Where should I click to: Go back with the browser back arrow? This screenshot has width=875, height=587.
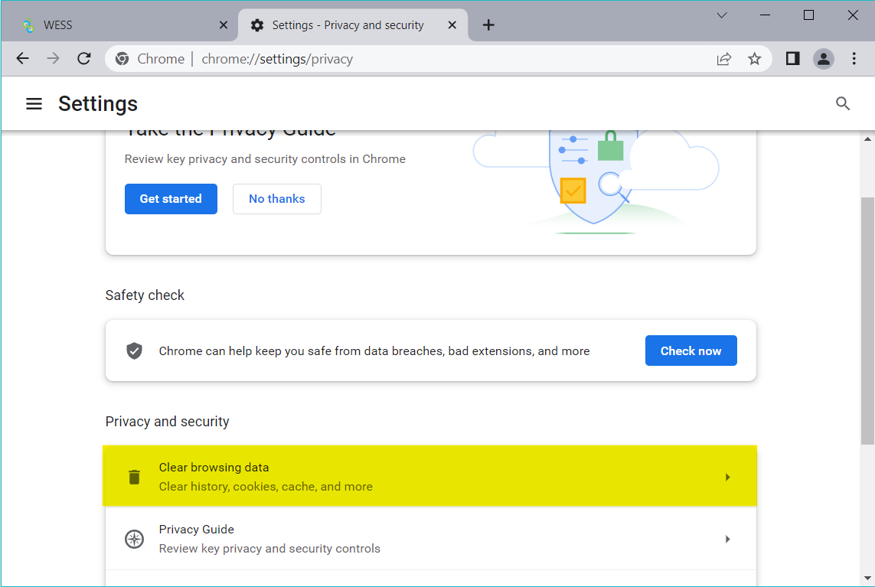[22, 59]
